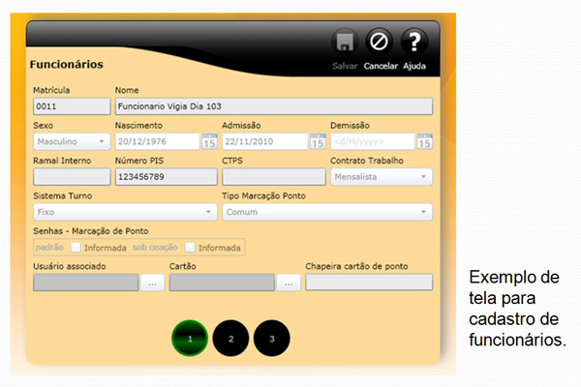Expand the Sexo dropdown showing Masculino

tap(72, 141)
